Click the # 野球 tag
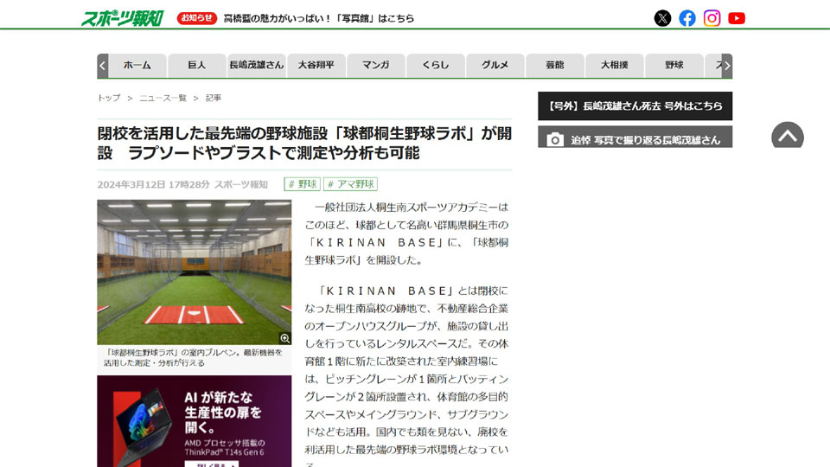The width and height of the screenshot is (830, 467). click(x=303, y=183)
